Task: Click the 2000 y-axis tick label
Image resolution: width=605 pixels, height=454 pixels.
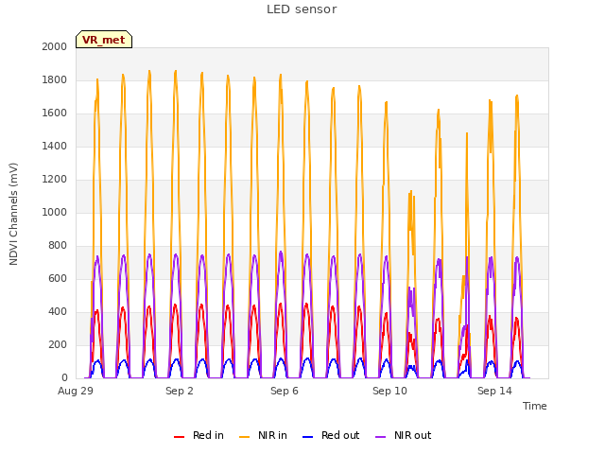Action: click(55, 46)
